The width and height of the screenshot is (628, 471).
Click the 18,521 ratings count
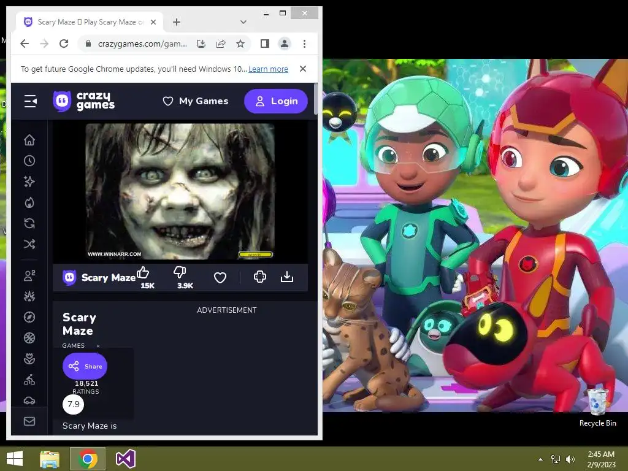click(x=86, y=383)
